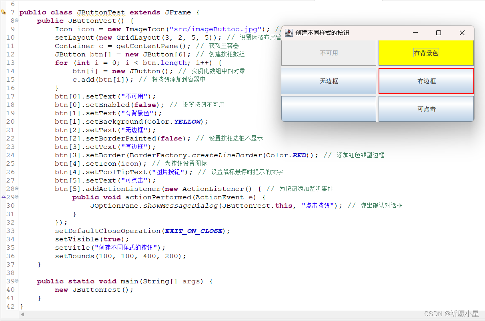Click the yellow 有背景色 button
Image resolution: width=485 pixels, height=321 pixels.
click(x=426, y=52)
